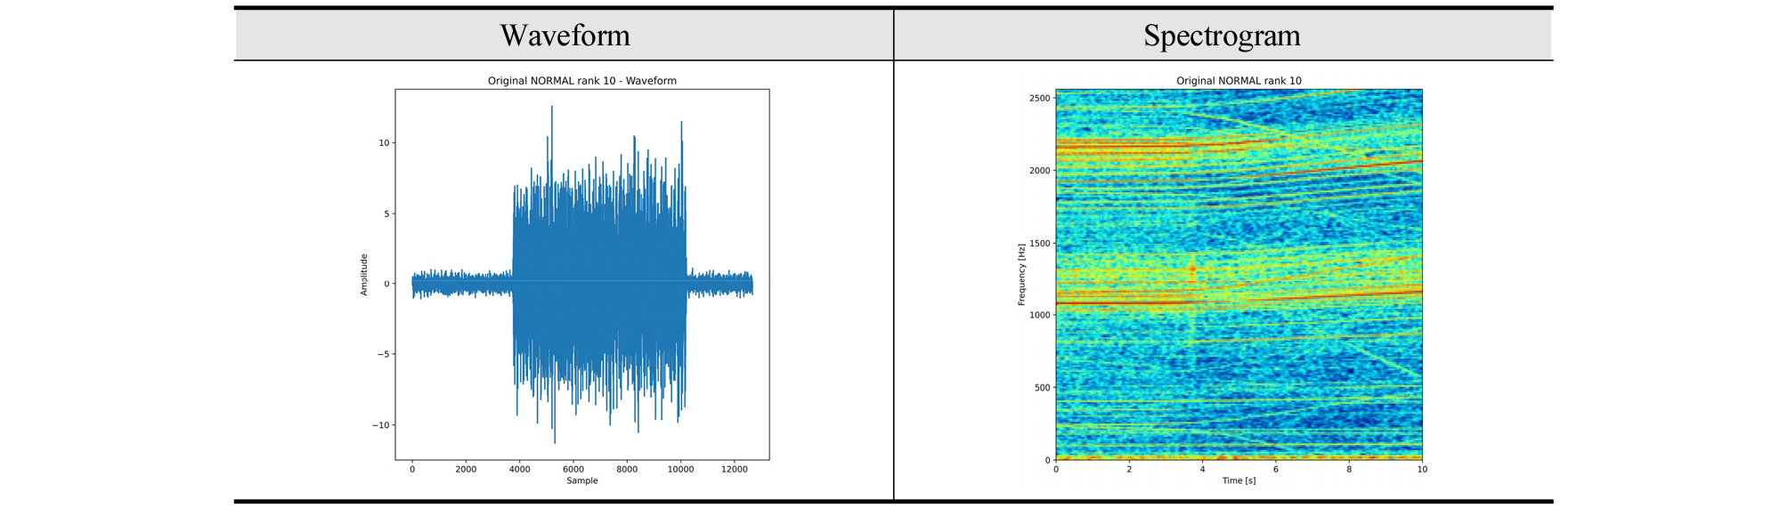Click the 5 tick on the Amplitude axis
This screenshot has height=508, width=1788.
(386, 214)
